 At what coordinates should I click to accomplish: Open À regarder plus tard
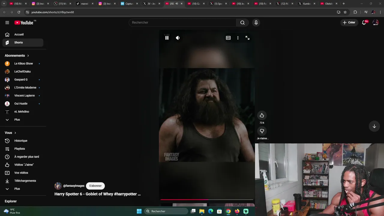pos(23,157)
